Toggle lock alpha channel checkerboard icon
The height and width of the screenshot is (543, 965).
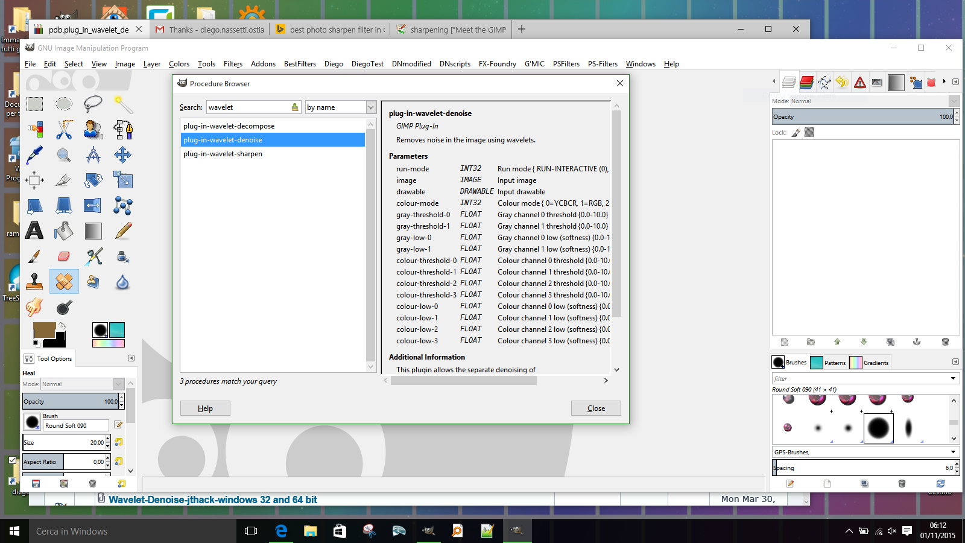click(809, 133)
